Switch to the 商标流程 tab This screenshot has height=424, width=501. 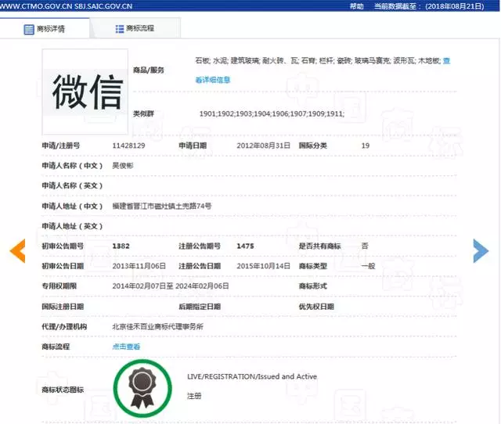[139, 29]
